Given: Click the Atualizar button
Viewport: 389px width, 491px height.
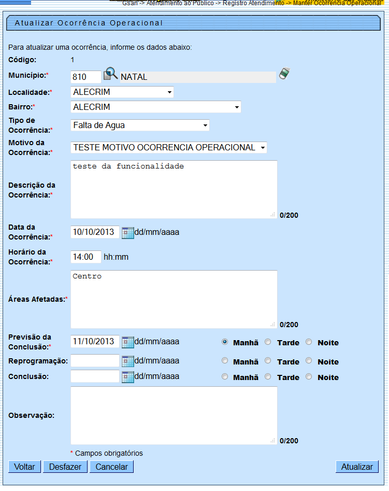Looking at the screenshot, I should click(x=357, y=467).
